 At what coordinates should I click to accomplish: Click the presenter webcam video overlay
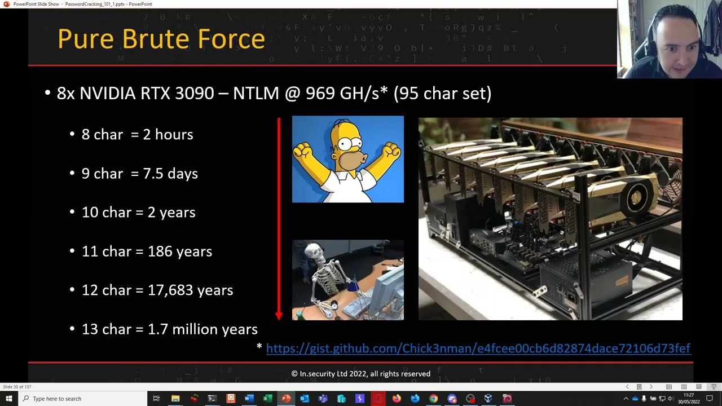[670, 39]
